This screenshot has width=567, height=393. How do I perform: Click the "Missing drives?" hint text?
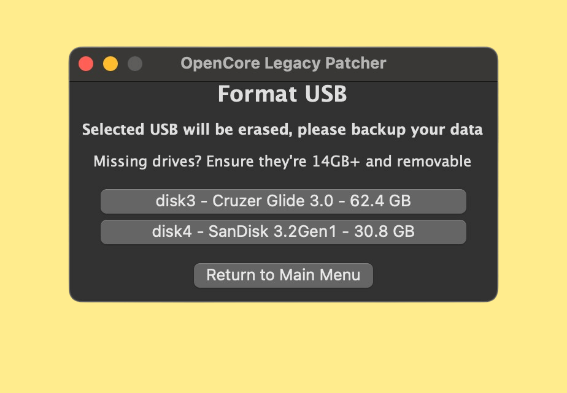click(x=282, y=162)
